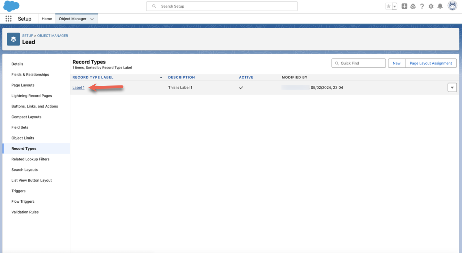462x253 pixels.
Task: Open the Global Actions plus icon
Action: click(404, 6)
